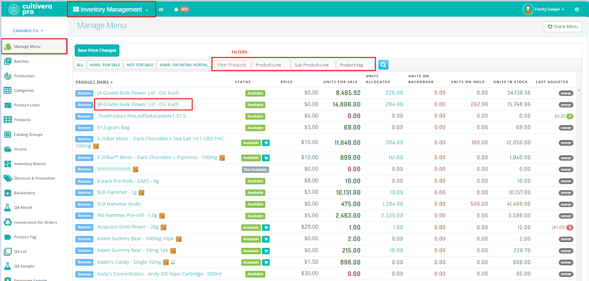
Task: Click the blue search magnifier button
Action: 383,65
